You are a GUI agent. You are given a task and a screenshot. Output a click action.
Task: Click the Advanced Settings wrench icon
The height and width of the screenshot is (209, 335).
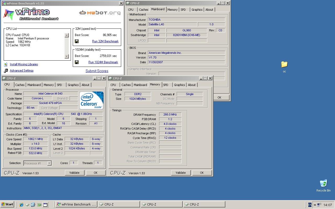[6, 71]
